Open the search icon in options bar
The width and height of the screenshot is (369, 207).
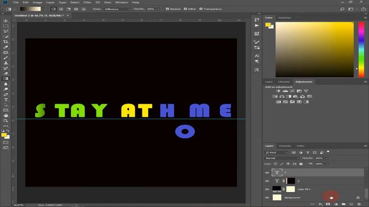342,9
